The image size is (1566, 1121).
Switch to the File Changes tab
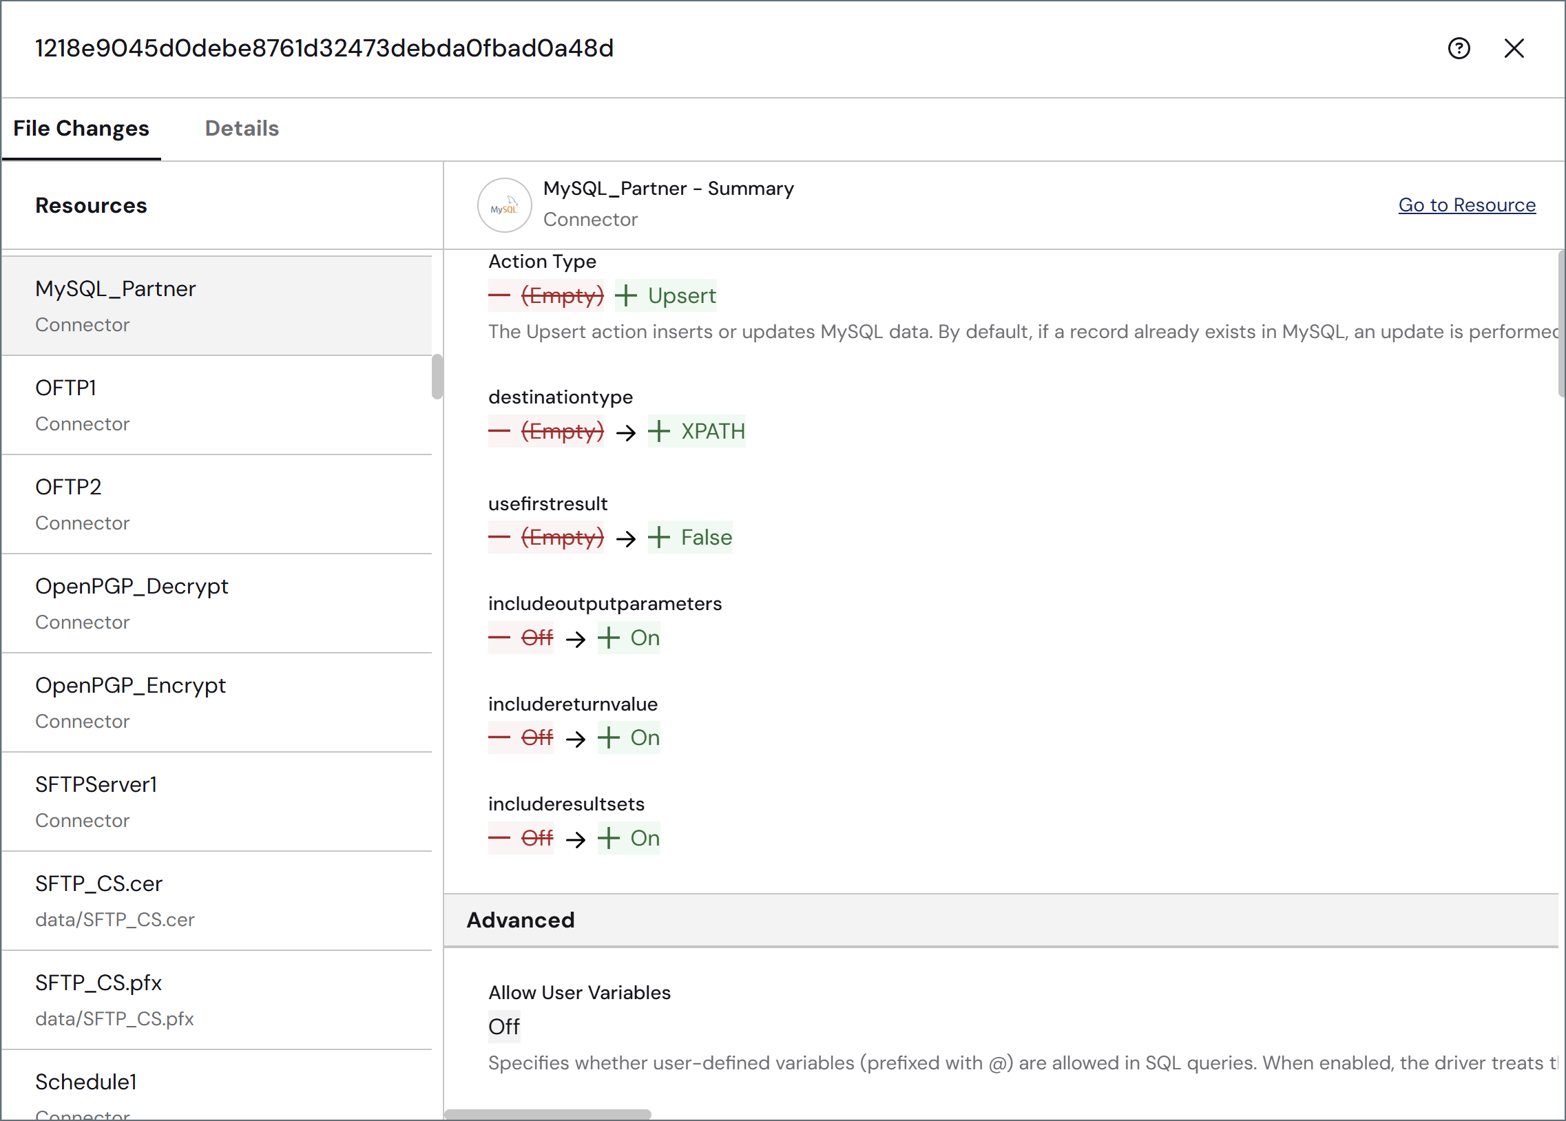click(x=81, y=128)
